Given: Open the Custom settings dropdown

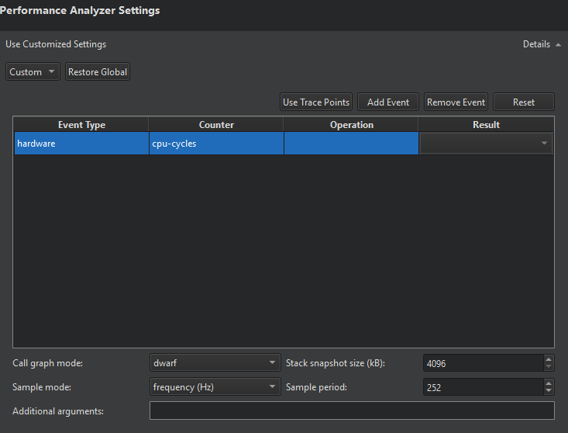Looking at the screenshot, I should (33, 72).
